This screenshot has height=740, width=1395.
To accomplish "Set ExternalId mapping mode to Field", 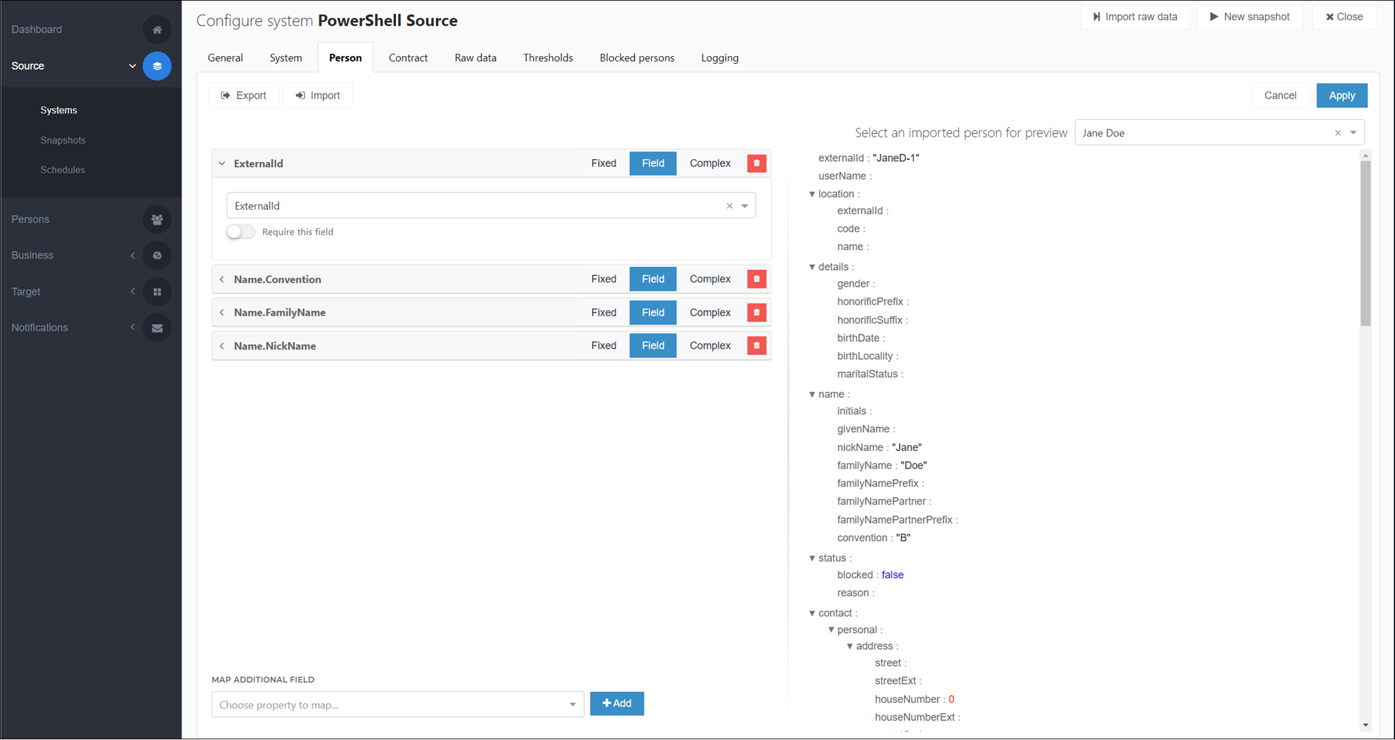I will (x=652, y=163).
